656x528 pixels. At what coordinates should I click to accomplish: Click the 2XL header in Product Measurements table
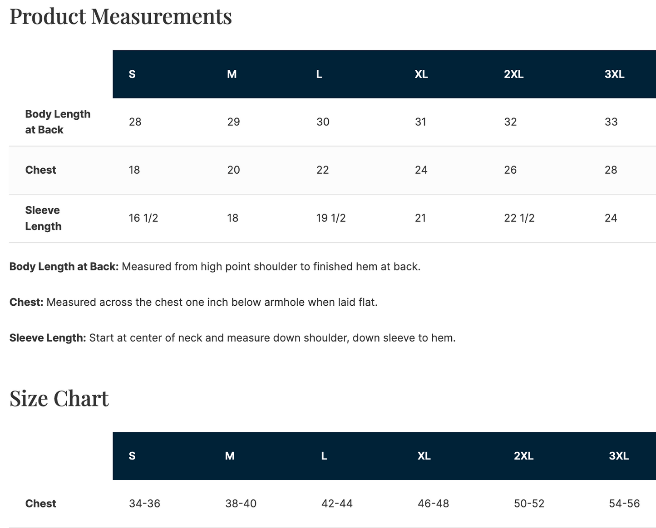(513, 74)
